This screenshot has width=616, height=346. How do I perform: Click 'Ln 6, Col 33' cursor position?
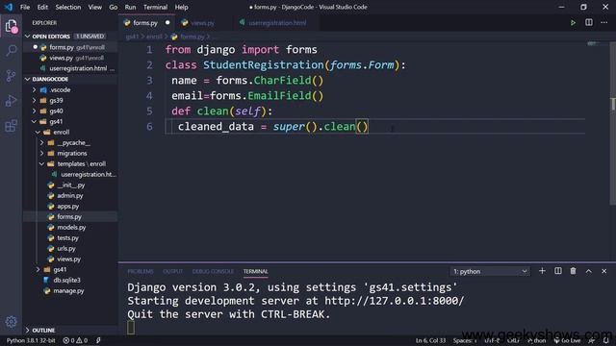coord(430,340)
